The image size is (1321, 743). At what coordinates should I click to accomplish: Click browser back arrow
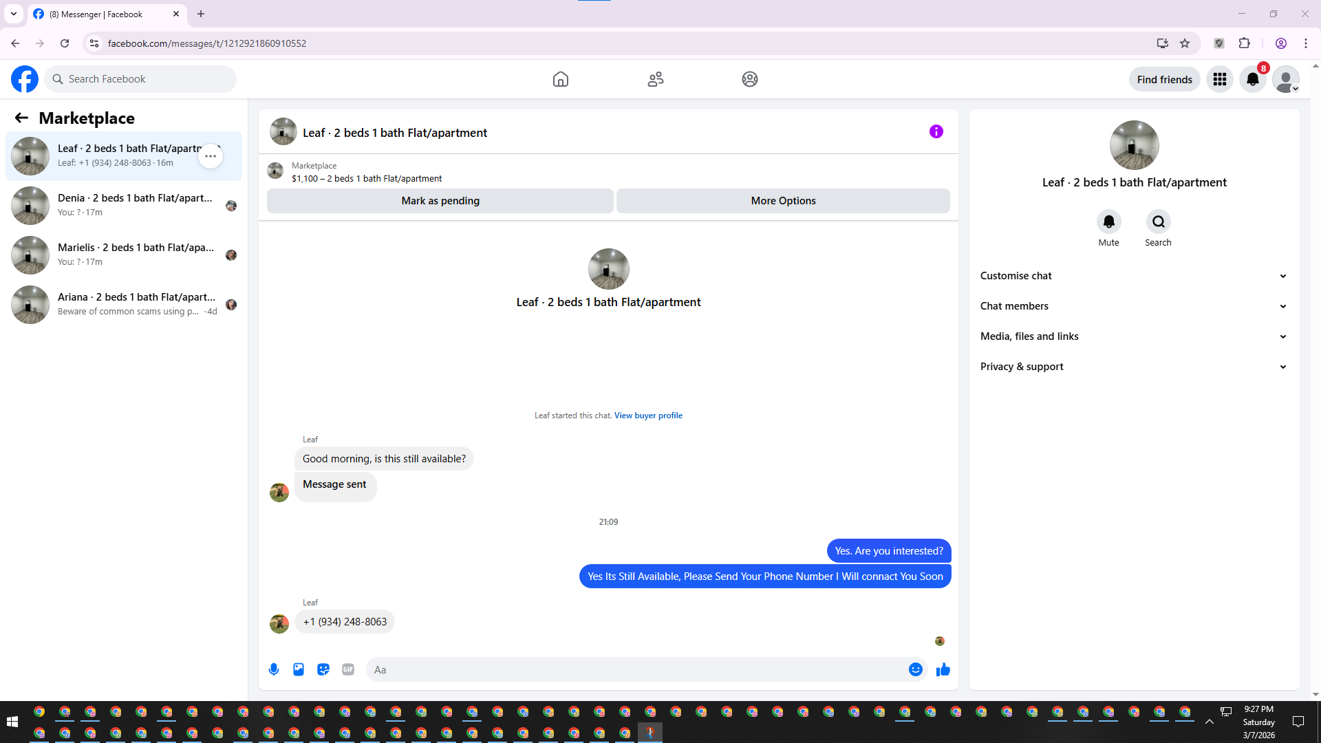pos(15,43)
